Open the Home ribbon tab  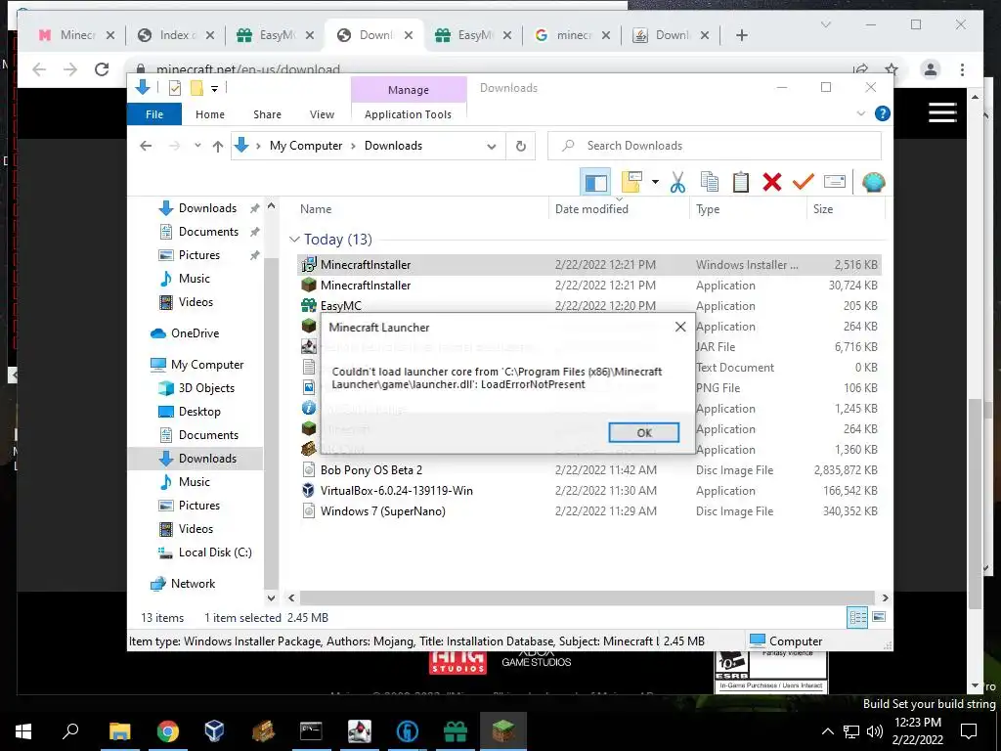[210, 114]
